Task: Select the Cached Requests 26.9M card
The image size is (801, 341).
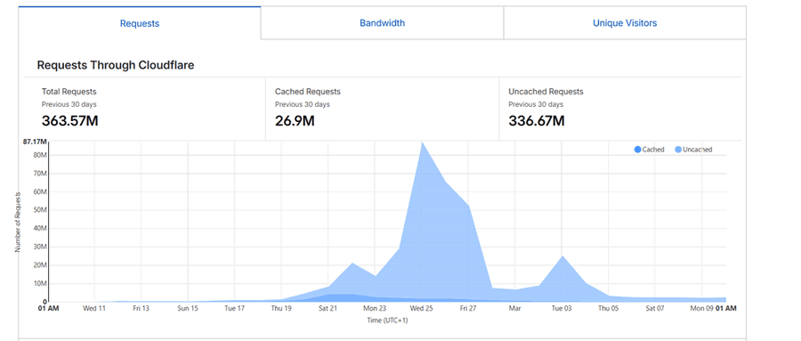Action: click(x=382, y=109)
